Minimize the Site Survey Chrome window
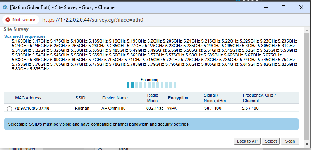This screenshot has width=311, height=150. coord(266,7)
